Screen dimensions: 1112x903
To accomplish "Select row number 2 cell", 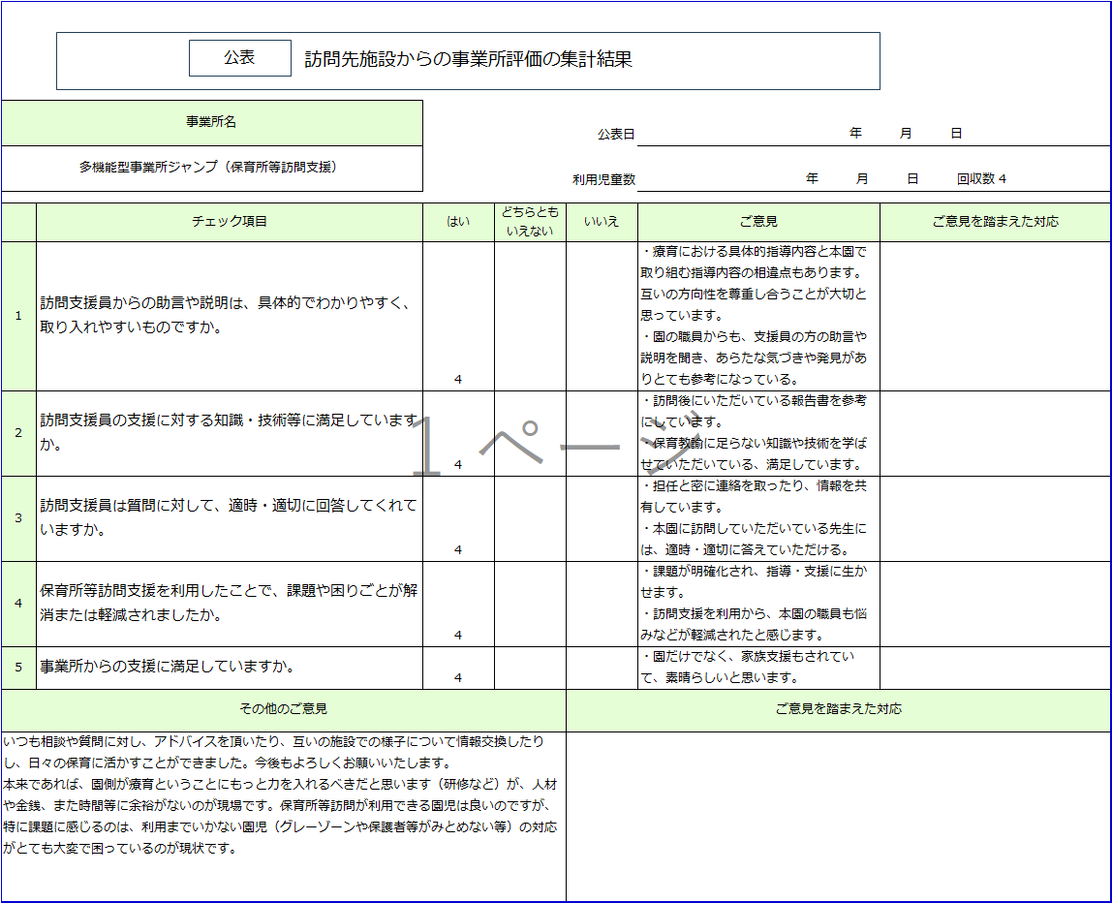I will [18, 433].
